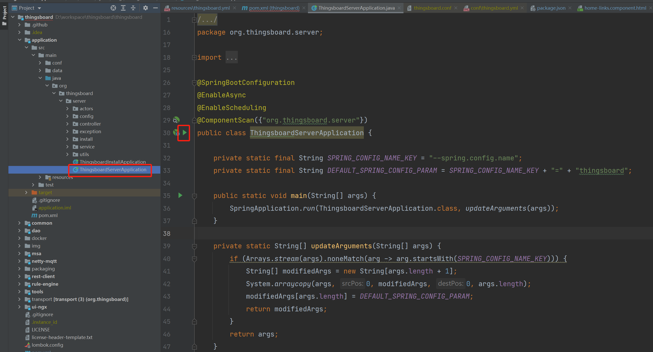Image resolution: width=653 pixels, height=352 pixels.
Task: Click the run arrow next to main method
Action: click(x=180, y=195)
